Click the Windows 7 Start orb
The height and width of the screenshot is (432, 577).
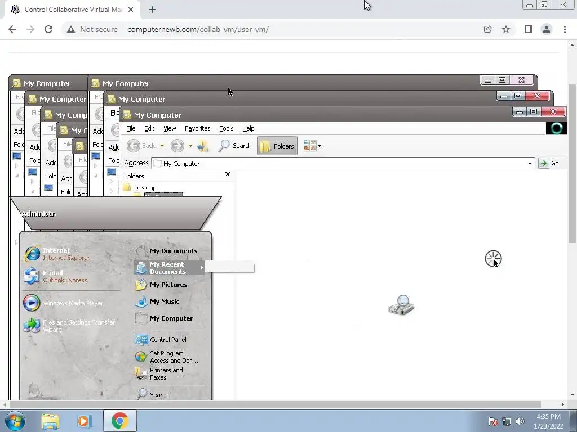click(x=15, y=421)
